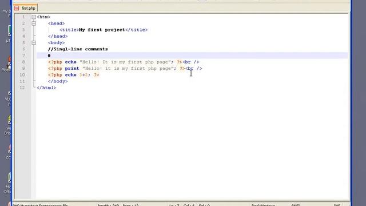The height and width of the screenshot is (206, 366).
Task: Collapse the <htm> fold marker on line 1
Action: tap(34, 17)
